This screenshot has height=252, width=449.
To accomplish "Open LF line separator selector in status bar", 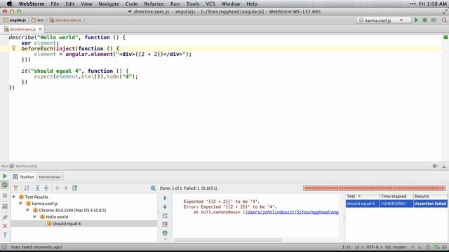I will 359,247.
